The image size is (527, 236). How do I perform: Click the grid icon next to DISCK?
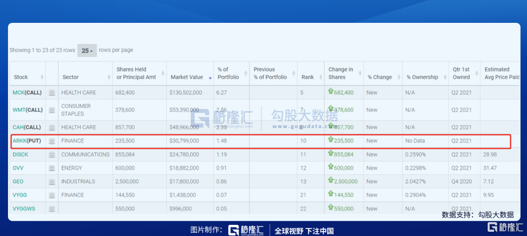[x=52, y=155]
